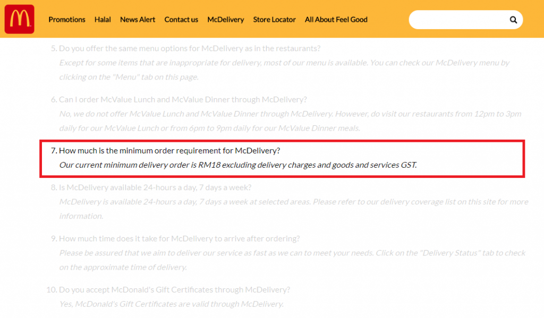
Task: Go to the Halal page
Action: click(103, 20)
